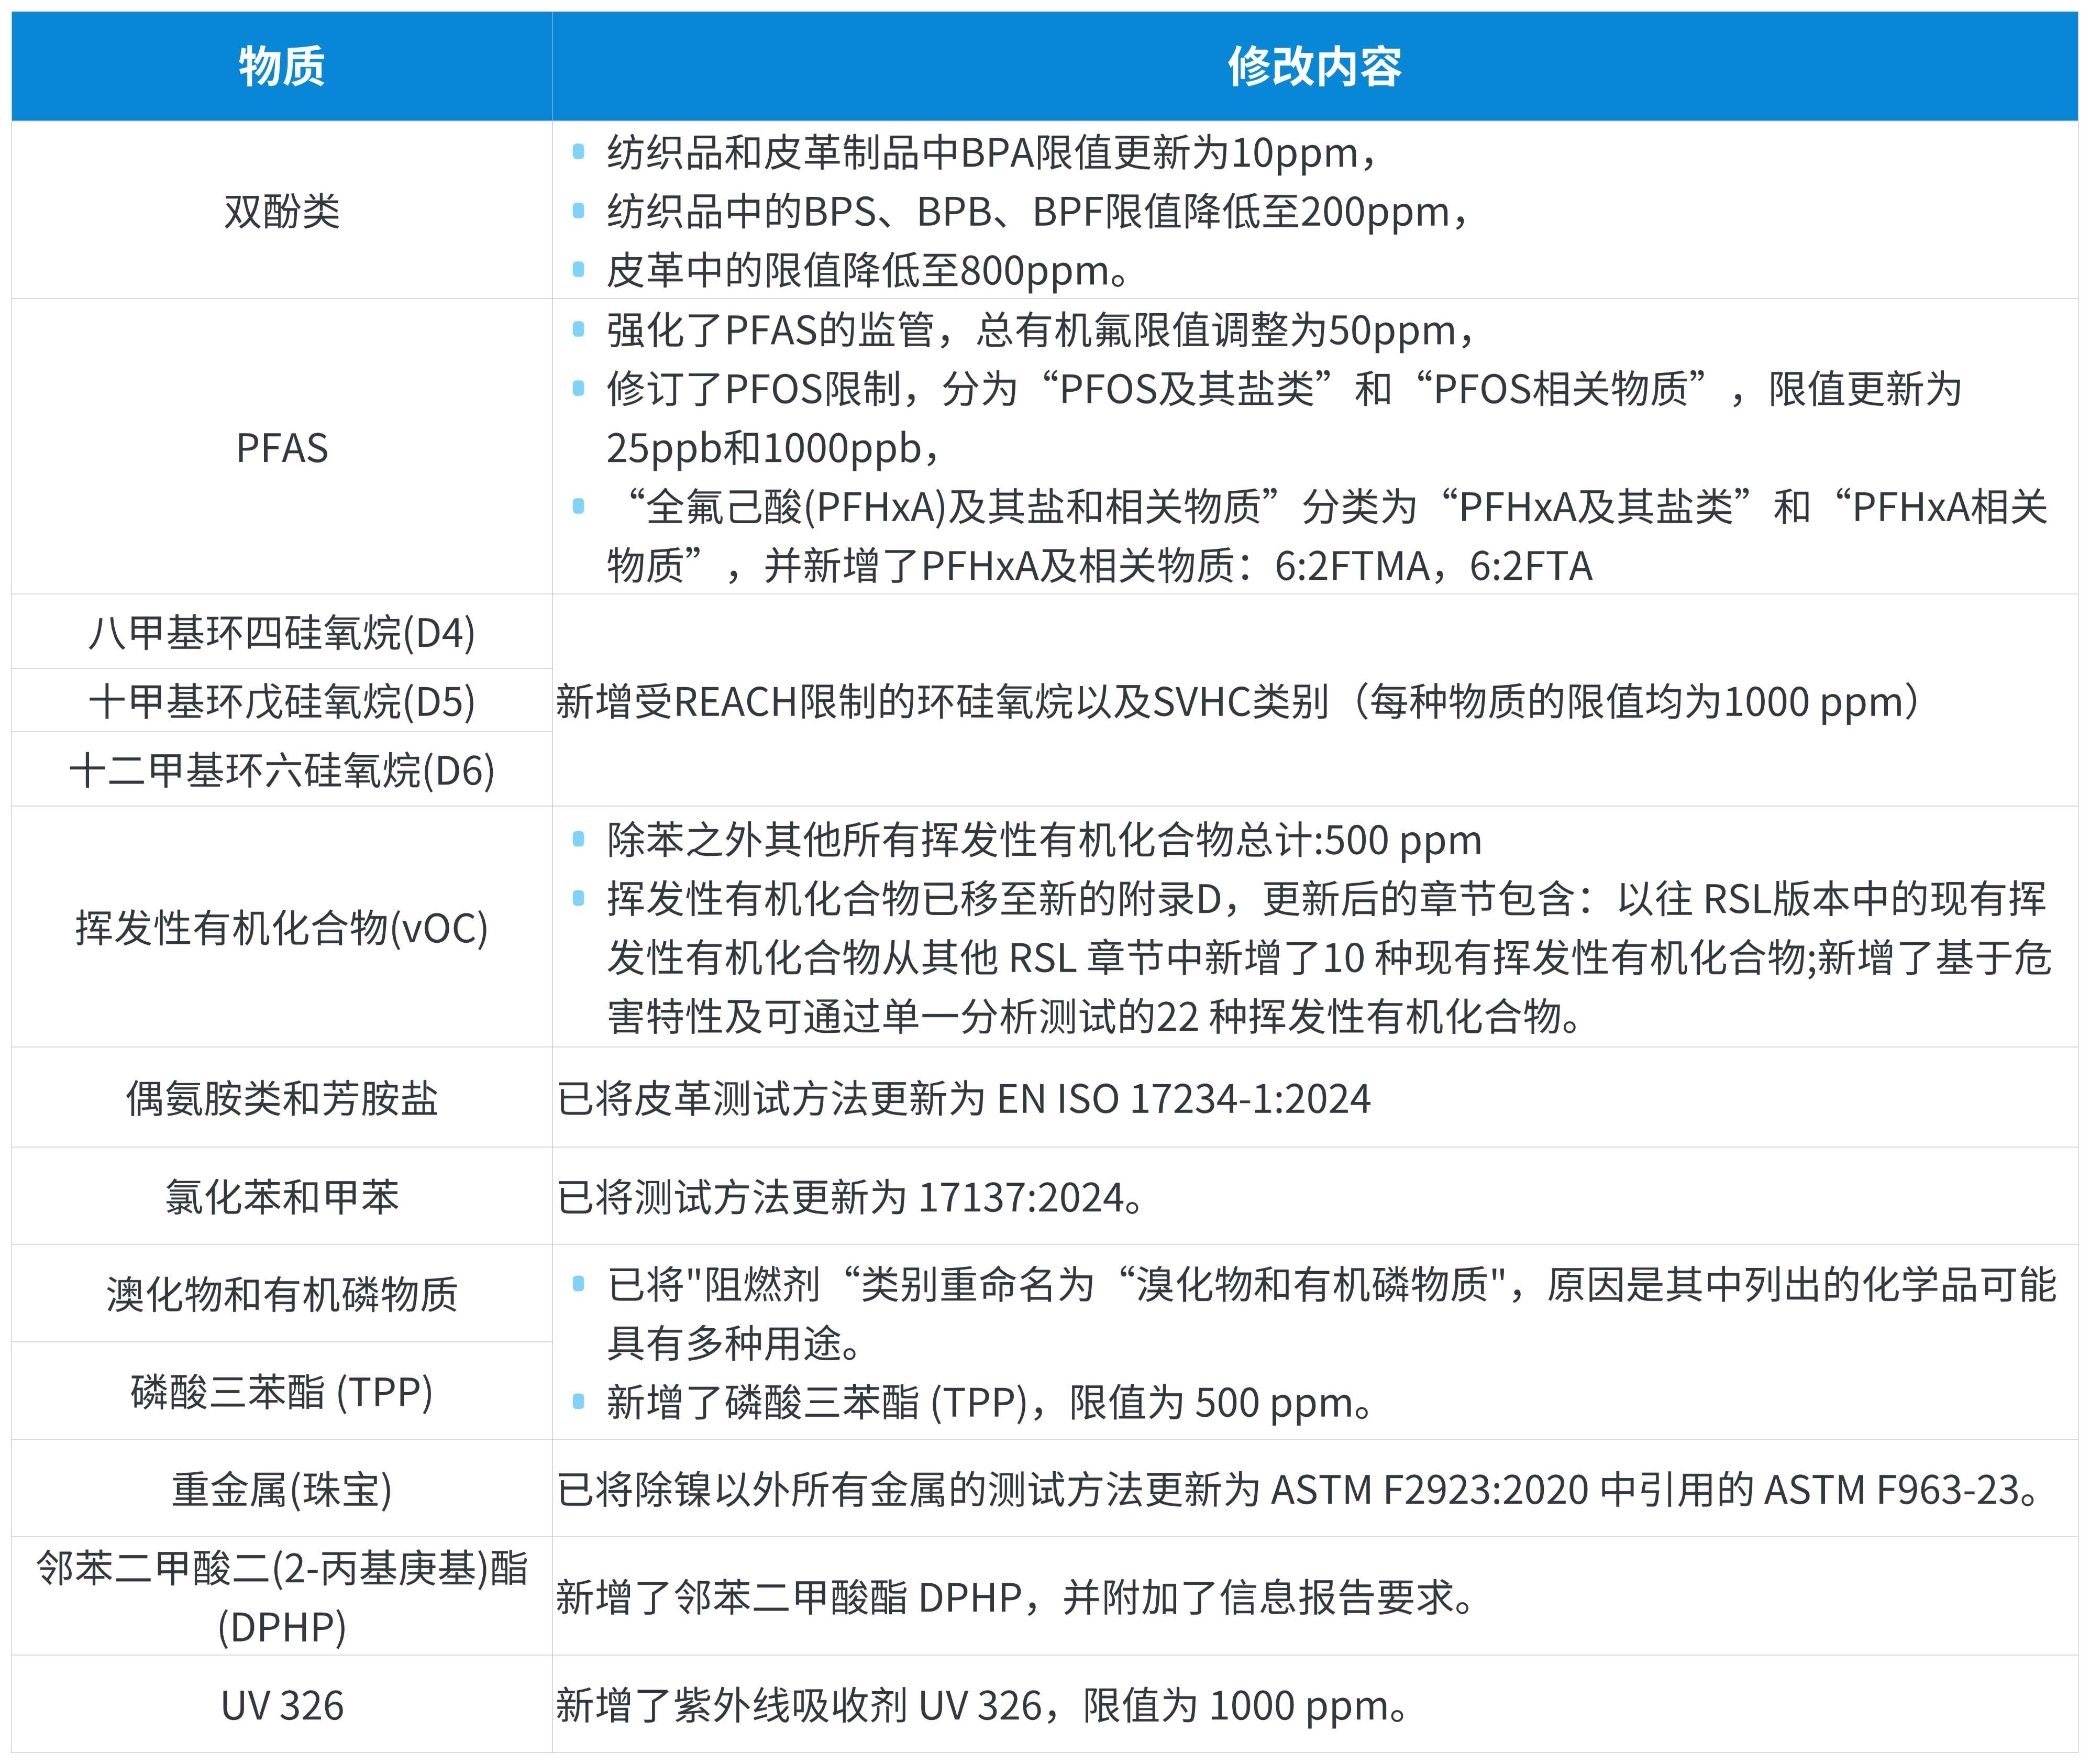Click the text 修订了PFOS限制
The image size is (2090, 1764).
click(755, 389)
